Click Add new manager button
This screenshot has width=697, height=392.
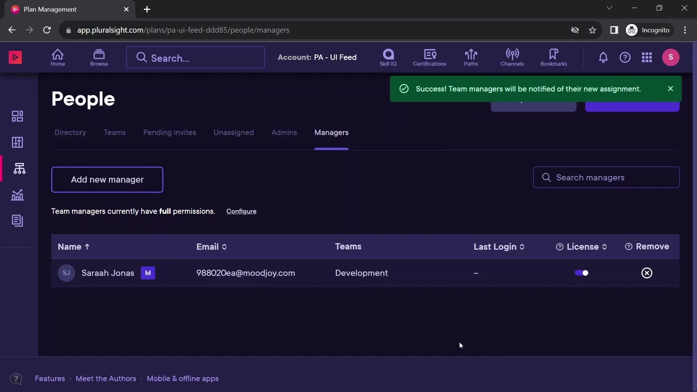(x=107, y=179)
